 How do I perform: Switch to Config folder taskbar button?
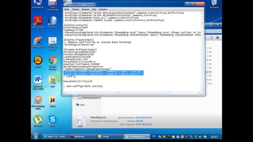coord(110,136)
